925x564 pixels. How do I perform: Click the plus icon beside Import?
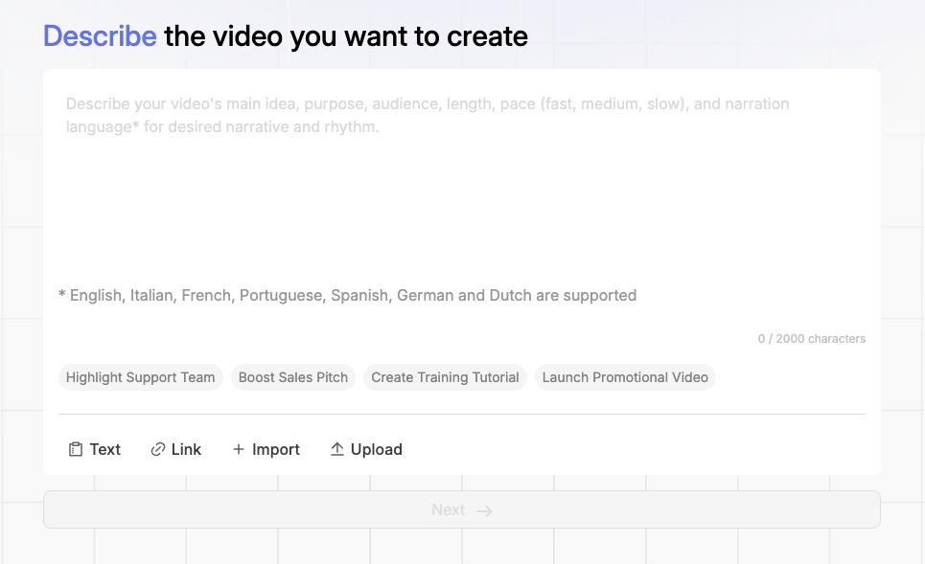point(239,449)
